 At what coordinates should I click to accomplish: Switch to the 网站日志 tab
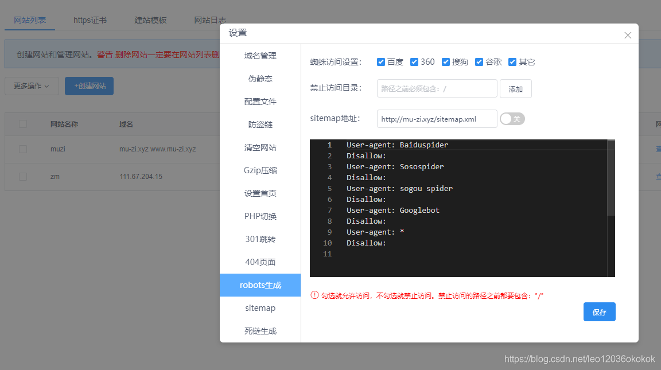210,20
